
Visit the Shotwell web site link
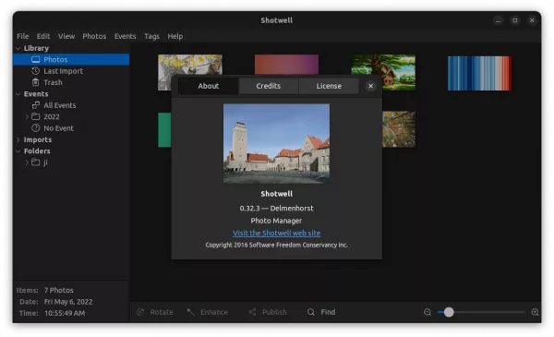coord(277,234)
